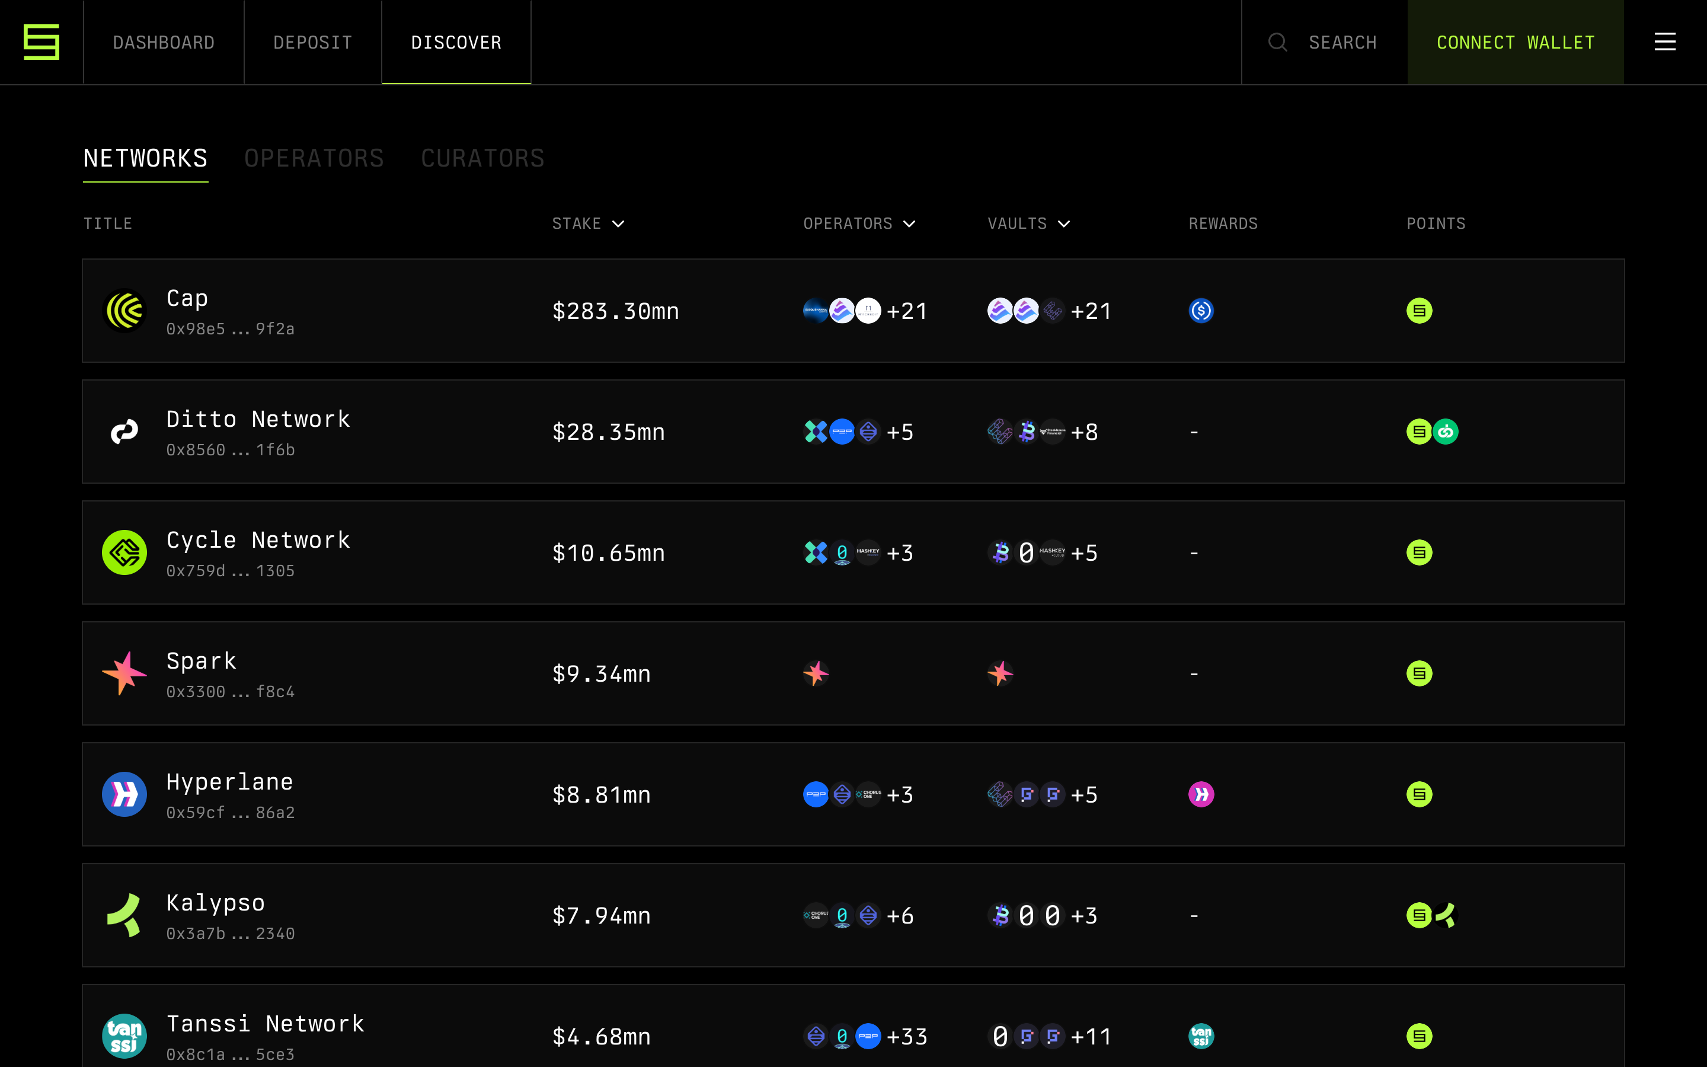Click Spark vault icon in Spark row
The image size is (1707, 1067).
pyautogui.click(x=1000, y=673)
